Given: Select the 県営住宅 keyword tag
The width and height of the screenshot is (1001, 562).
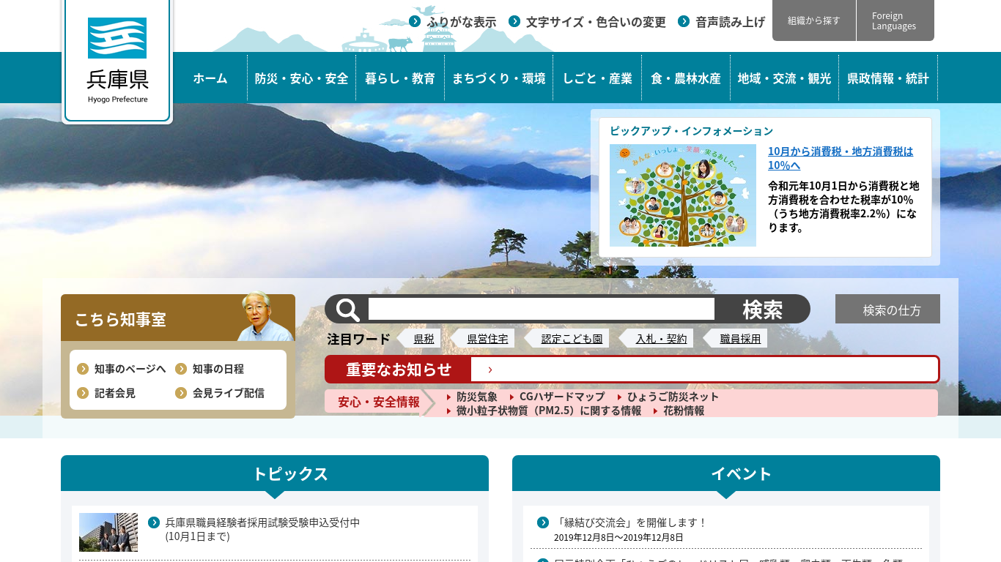Looking at the screenshot, I should (x=487, y=338).
